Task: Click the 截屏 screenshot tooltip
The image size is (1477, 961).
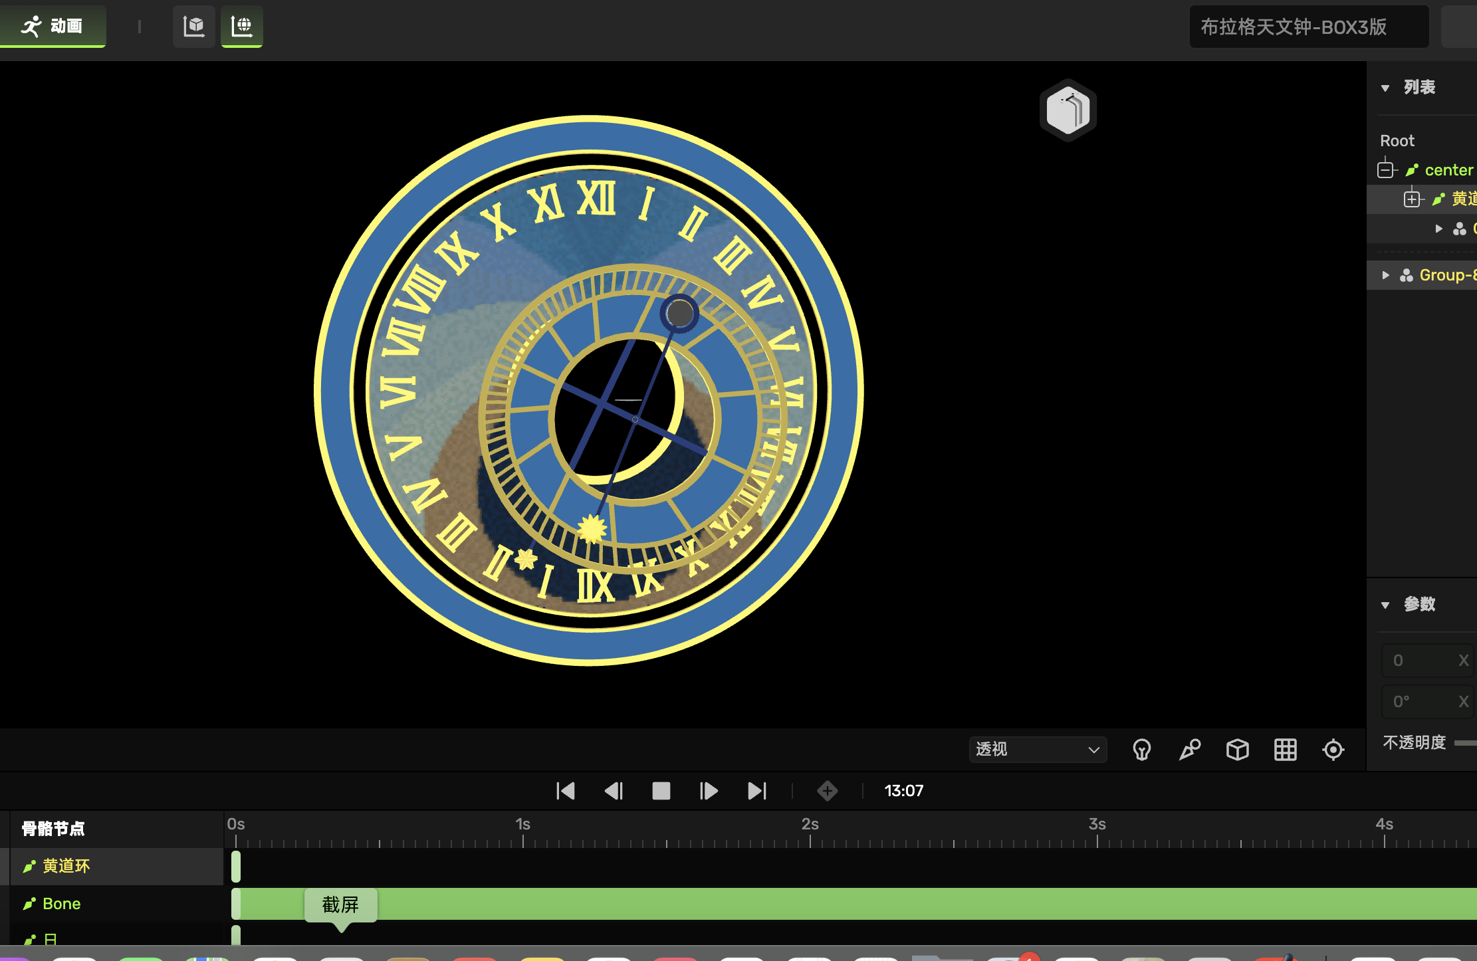Action: pyautogui.click(x=340, y=905)
